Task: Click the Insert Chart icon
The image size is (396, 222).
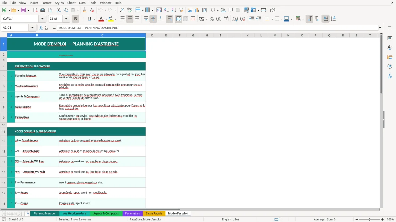Action: point(197,10)
